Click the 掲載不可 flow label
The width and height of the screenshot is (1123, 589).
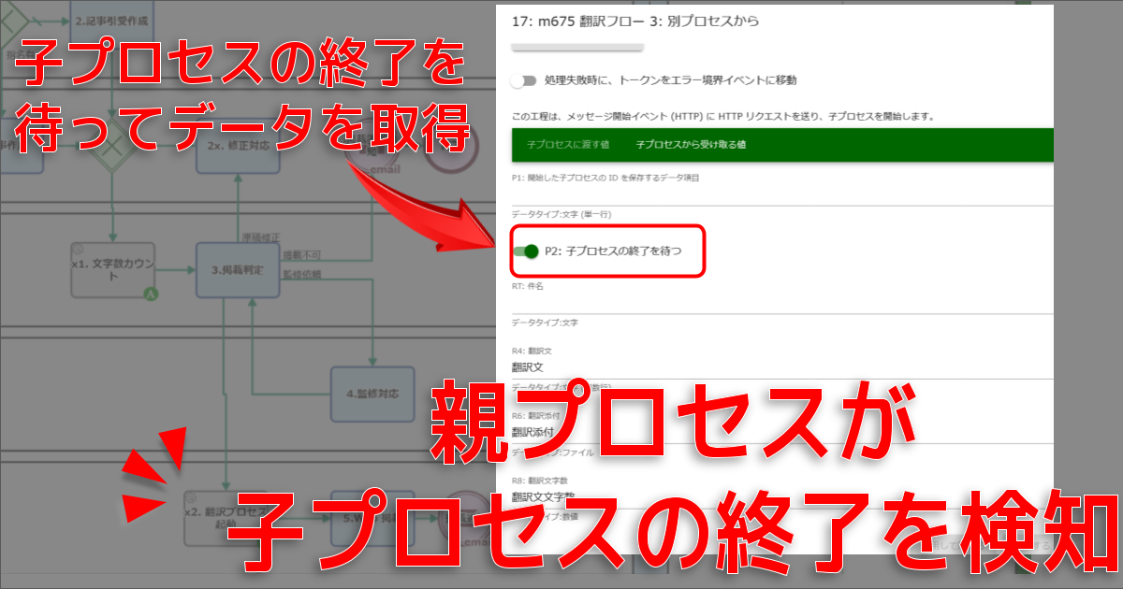(x=301, y=254)
